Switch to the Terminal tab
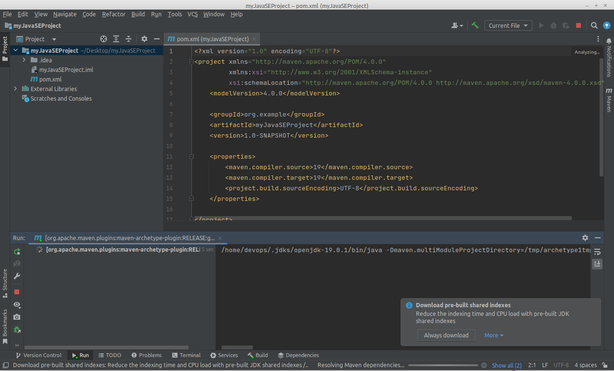The image size is (614, 371). (186, 355)
